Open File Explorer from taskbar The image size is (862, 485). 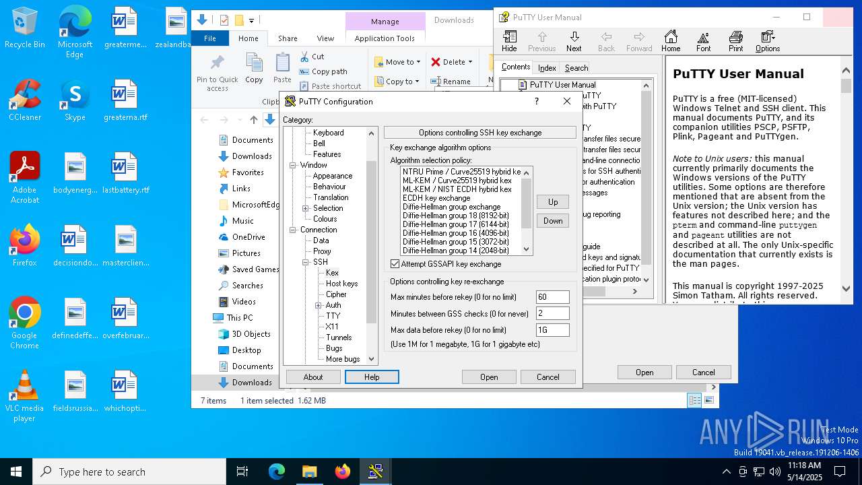click(309, 472)
